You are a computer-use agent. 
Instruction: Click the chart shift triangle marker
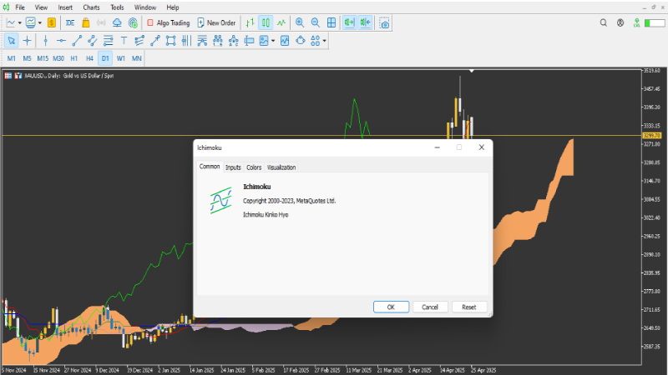[472, 71]
